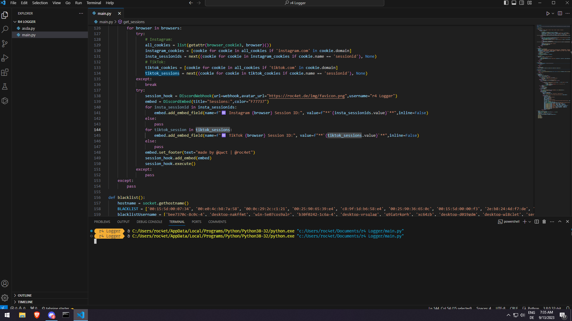The width and height of the screenshot is (572, 321).
Task: Expand the Timeline section
Action: [x=25, y=302]
